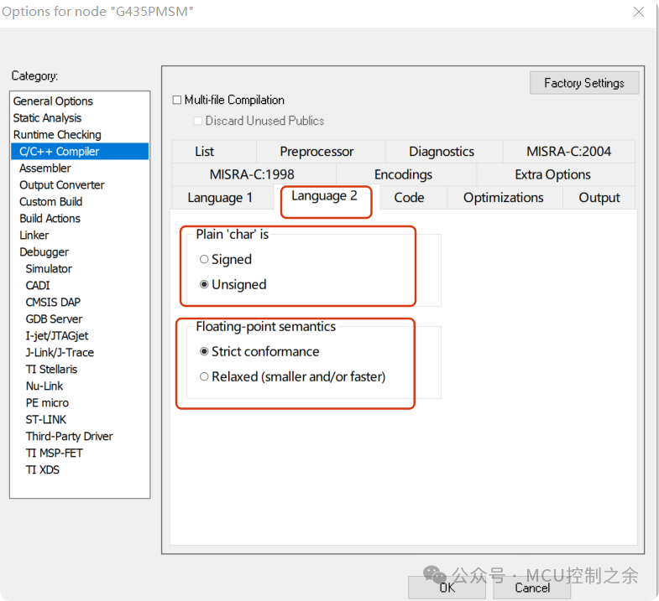Click the Cancel button
Viewport: 659px width, 601px height.
click(532, 588)
